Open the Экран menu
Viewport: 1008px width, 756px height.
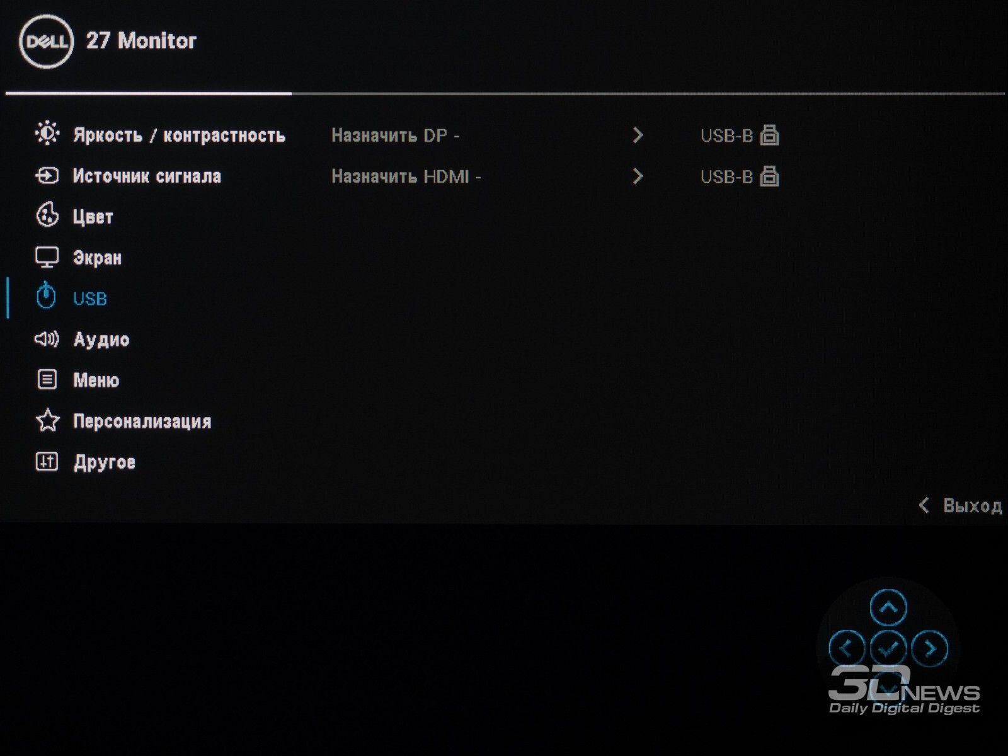97,257
